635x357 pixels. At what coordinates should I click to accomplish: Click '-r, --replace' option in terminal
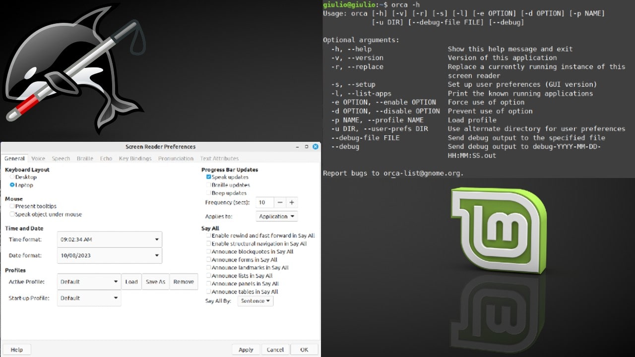pos(357,66)
